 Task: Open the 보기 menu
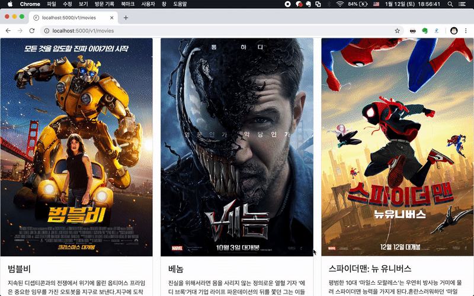coord(83,4)
